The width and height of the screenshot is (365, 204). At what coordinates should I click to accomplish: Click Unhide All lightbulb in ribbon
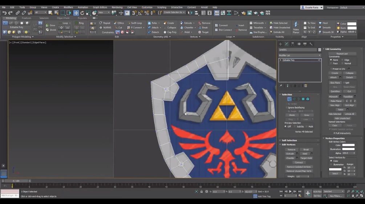(277, 32)
